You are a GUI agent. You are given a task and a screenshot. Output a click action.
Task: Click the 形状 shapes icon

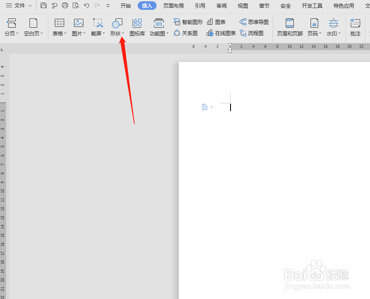117,23
